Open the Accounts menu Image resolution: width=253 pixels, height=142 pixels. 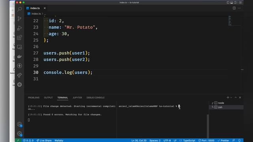click(x=19, y=124)
